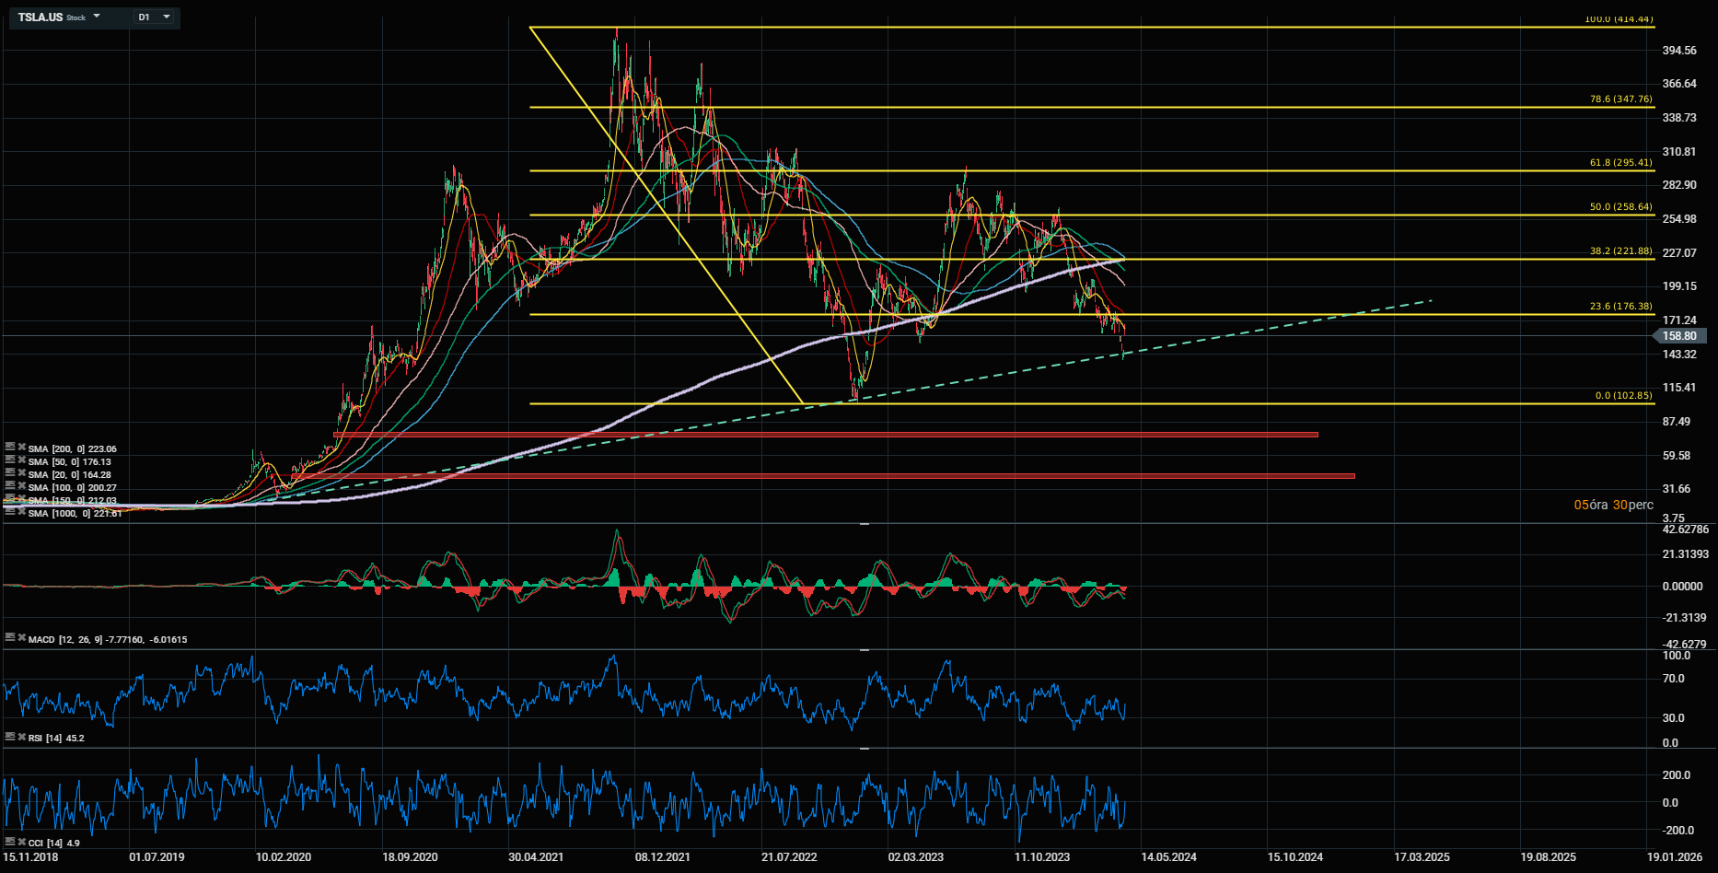Select the 100.0 (414.44) Fibonacci label
Image resolution: width=1718 pixels, height=873 pixels.
tap(1619, 19)
